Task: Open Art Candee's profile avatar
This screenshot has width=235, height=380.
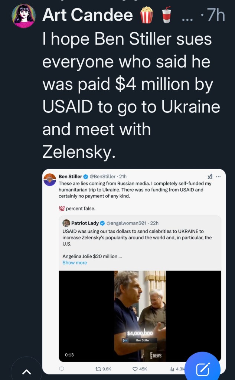Action: click(x=23, y=16)
